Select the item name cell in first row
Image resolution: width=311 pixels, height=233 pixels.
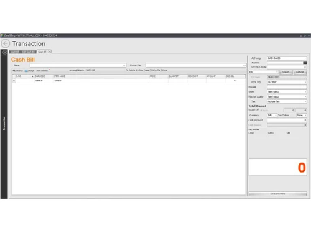(x=101, y=81)
